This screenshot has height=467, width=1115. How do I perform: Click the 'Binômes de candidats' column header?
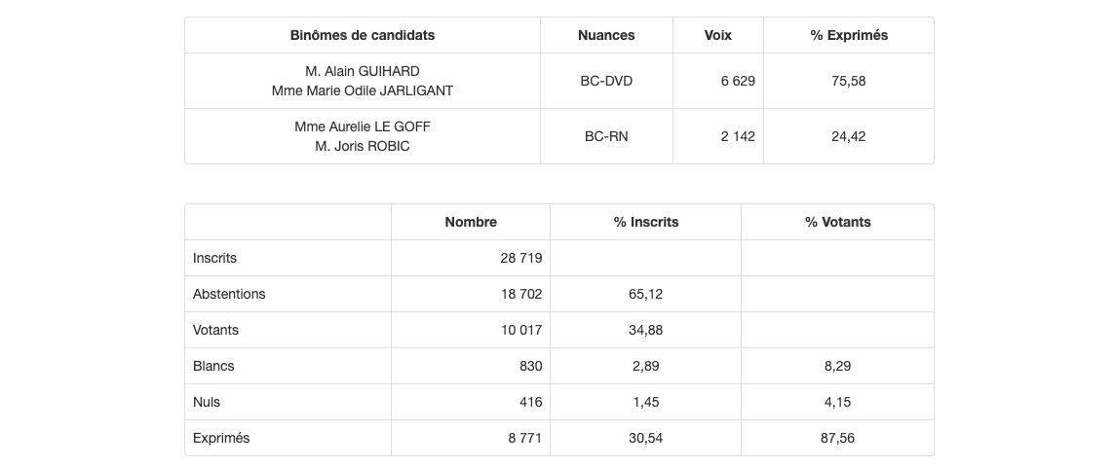tap(363, 35)
